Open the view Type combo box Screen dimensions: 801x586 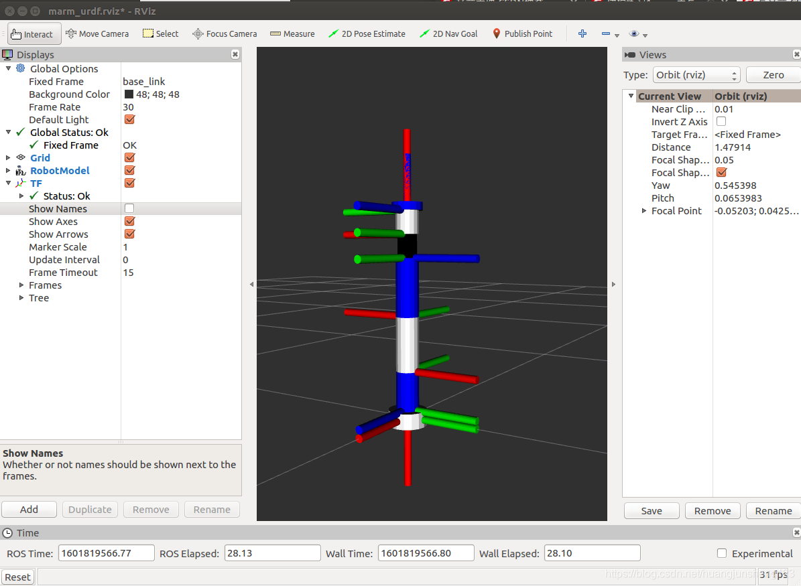(697, 75)
